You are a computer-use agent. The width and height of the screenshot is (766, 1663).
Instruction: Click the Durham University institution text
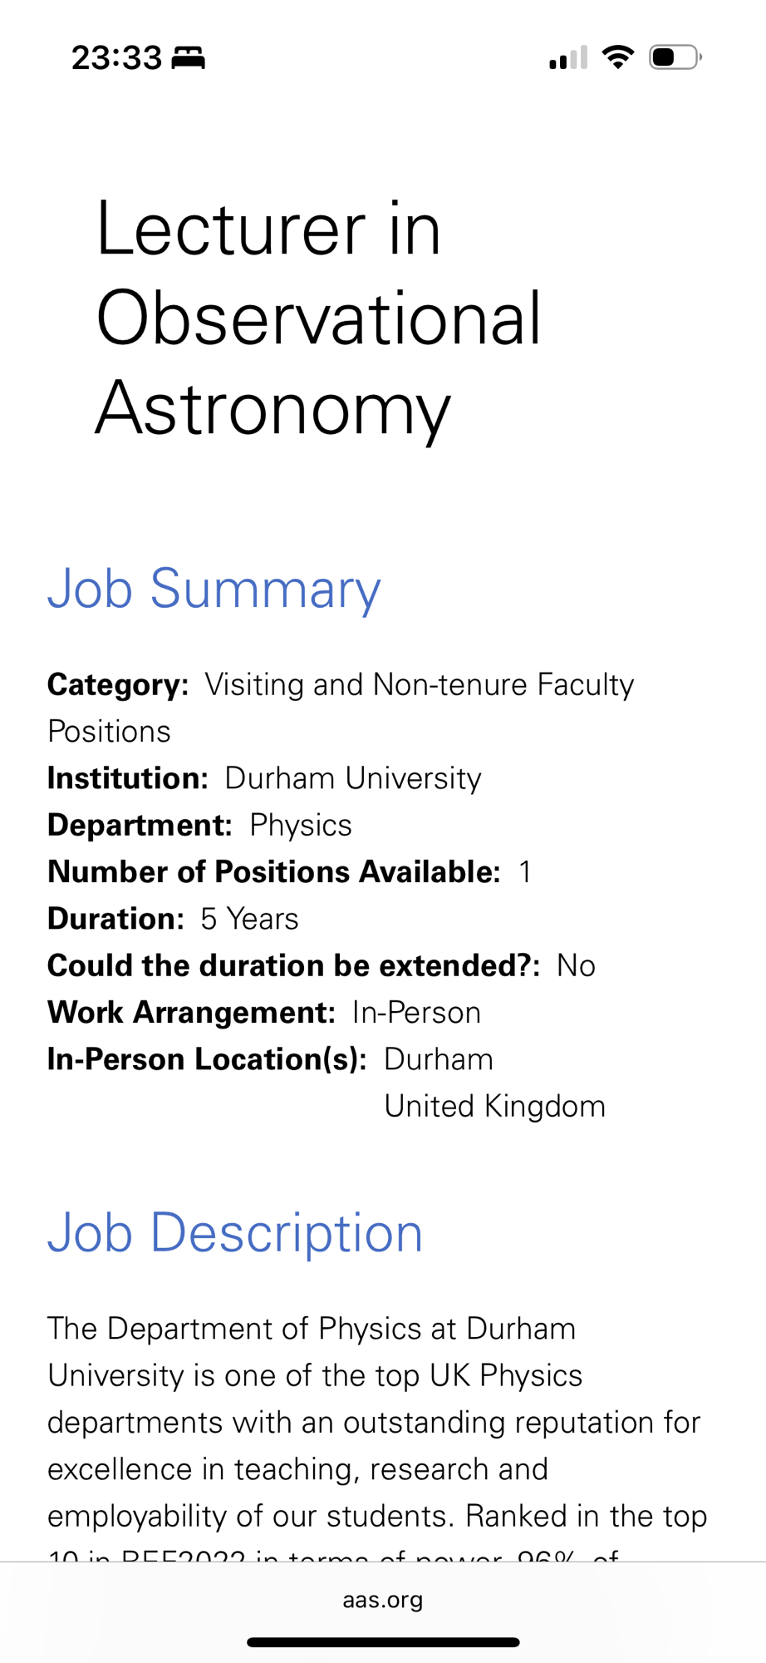click(353, 778)
